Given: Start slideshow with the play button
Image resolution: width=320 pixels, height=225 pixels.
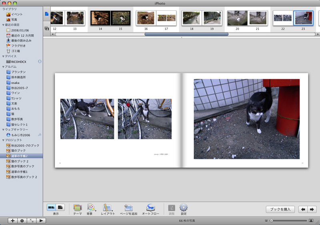Looking at the screenshot, I should (x=41, y=221).
